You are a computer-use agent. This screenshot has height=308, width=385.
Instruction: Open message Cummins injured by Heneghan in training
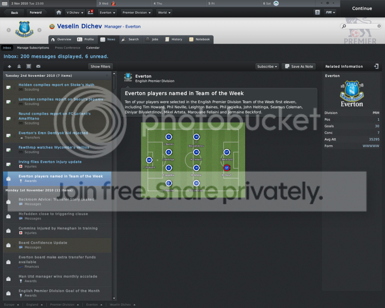tap(58, 231)
